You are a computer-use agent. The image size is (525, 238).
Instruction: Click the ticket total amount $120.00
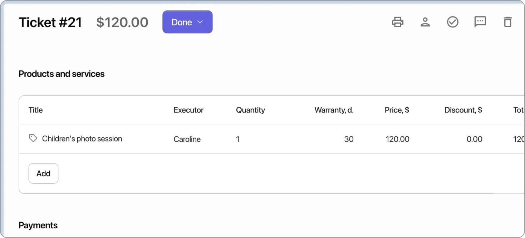(x=122, y=22)
